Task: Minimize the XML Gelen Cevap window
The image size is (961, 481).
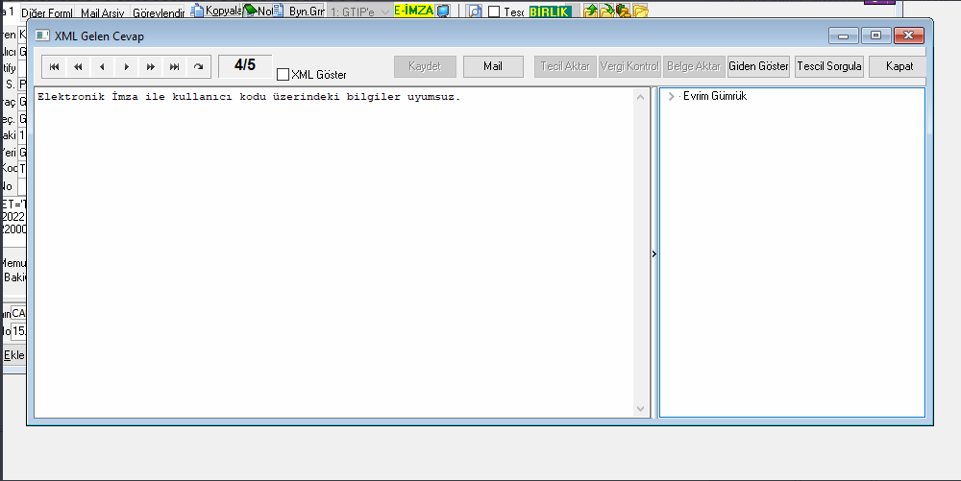Action: pyautogui.click(x=844, y=36)
